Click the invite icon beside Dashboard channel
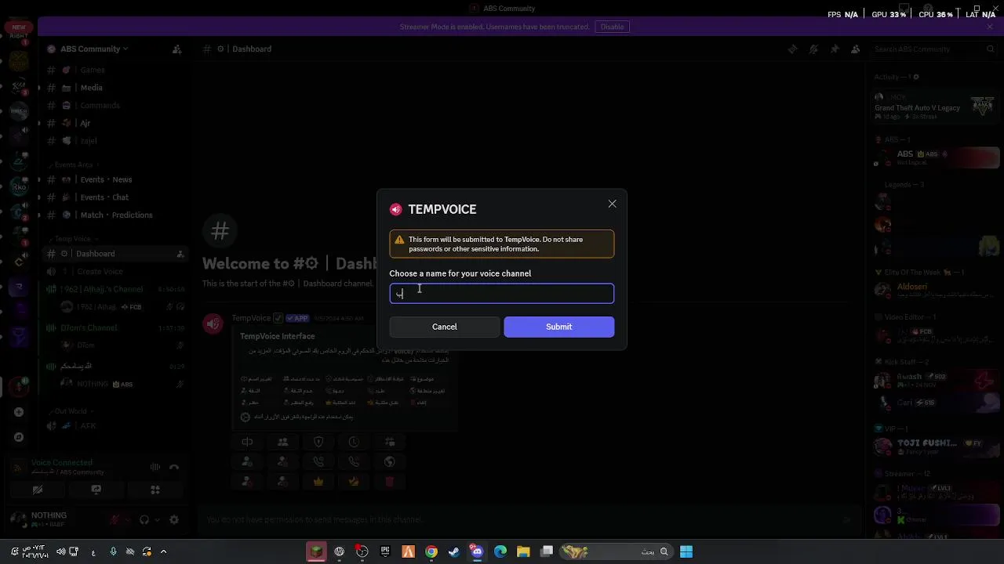Viewport: 1004px width, 564px height. (180, 254)
